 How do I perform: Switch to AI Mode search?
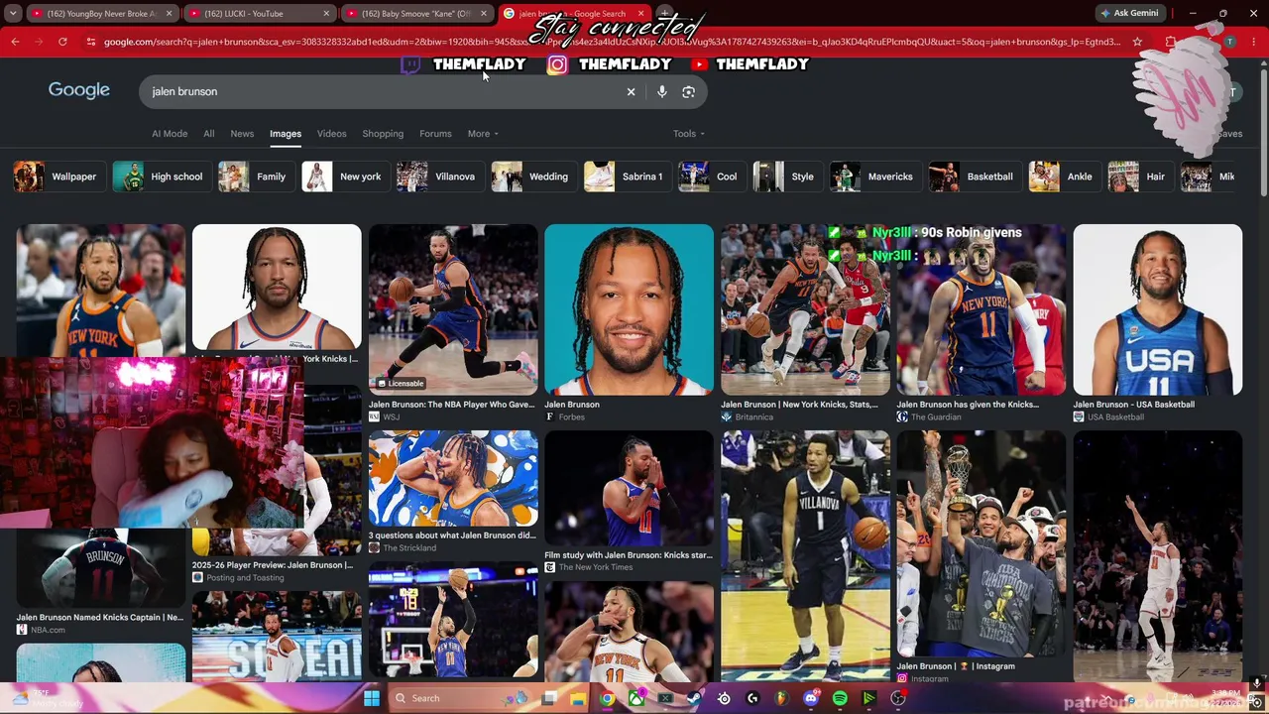click(170, 134)
